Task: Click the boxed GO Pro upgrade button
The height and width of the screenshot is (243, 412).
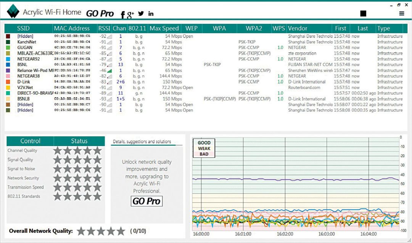Action: (147, 201)
